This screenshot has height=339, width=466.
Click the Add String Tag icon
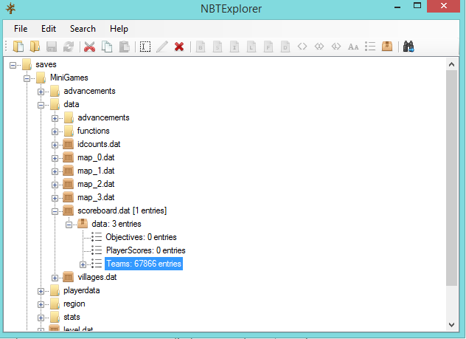tap(353, 47)
